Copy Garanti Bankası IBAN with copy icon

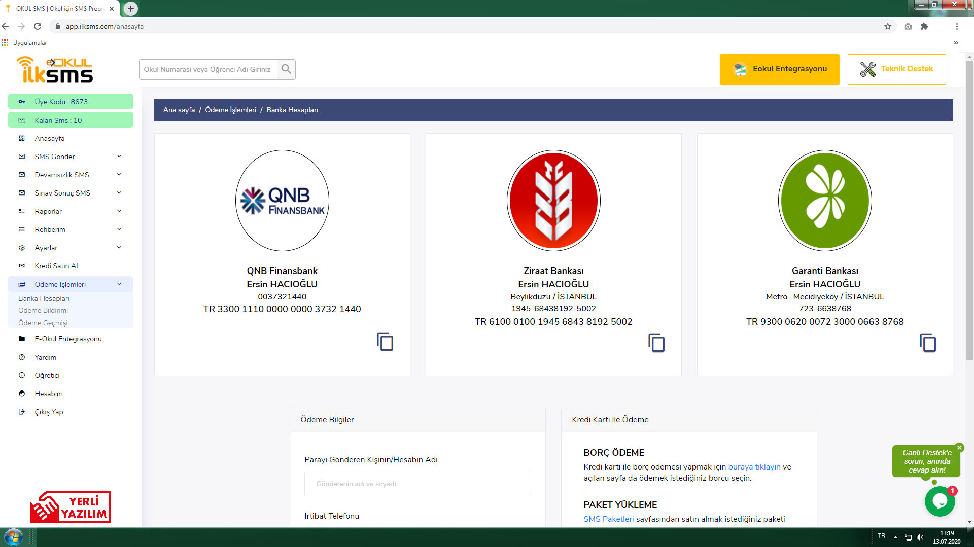pyautogui.click(x=928, y=343)
